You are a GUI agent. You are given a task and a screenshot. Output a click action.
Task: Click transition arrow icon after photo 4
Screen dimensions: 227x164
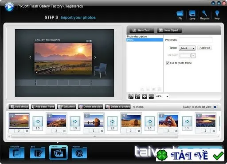click(149, 121)
